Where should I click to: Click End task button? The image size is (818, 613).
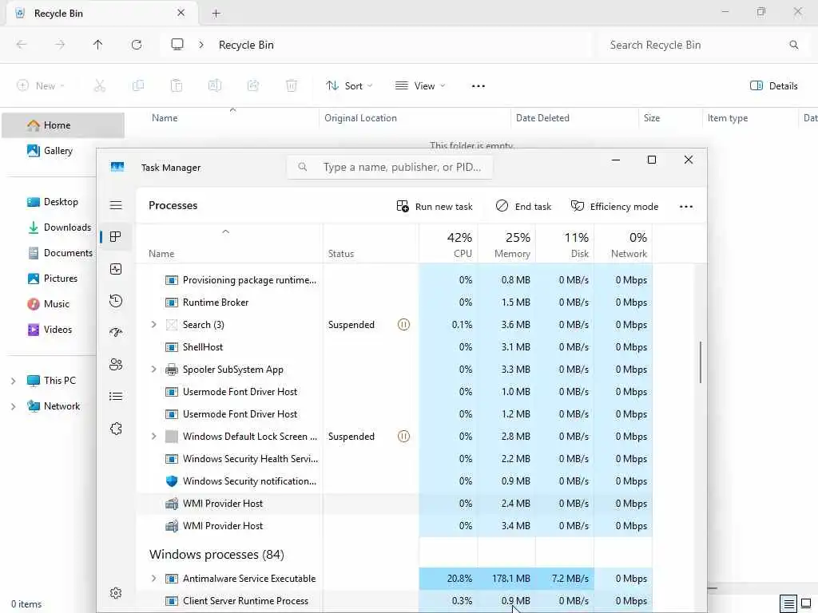[523, 207]
